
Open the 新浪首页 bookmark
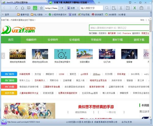pos(97,15)
